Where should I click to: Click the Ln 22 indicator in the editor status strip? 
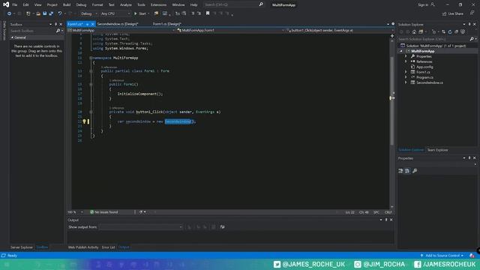coord(350,212)
